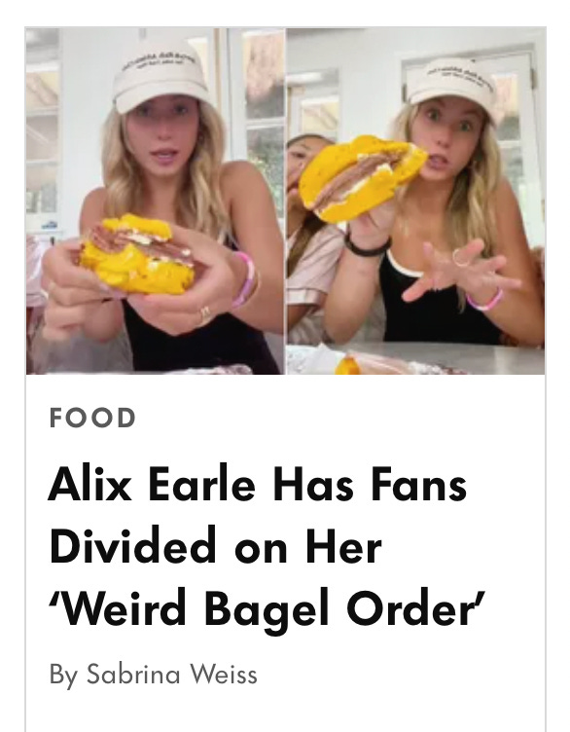Click the right photo with outstretched hand
This screenshot has height=732, width=570.
point(415,201)
